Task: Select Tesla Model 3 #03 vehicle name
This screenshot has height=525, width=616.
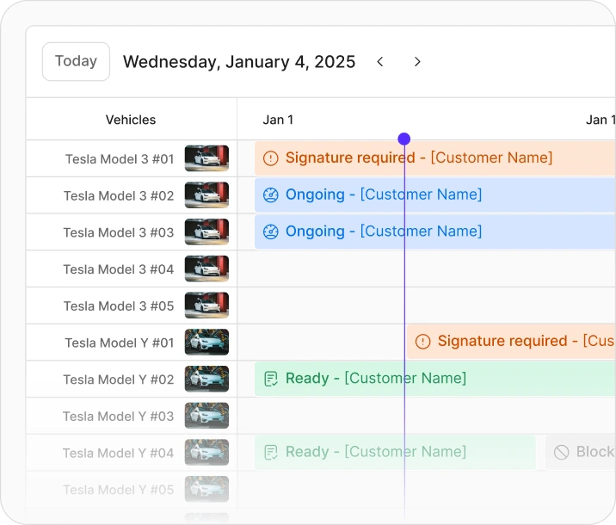Action: pos(119,232)
